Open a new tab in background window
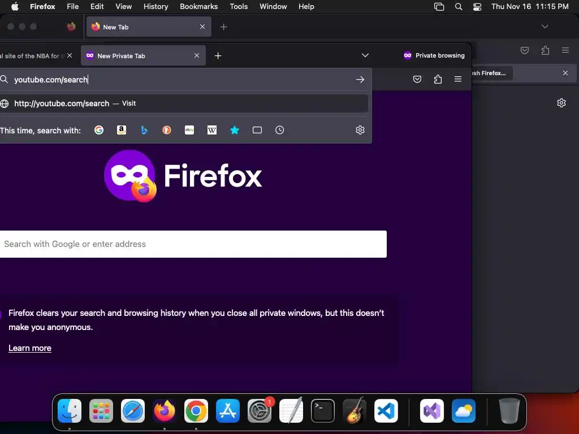 [223, 27]
